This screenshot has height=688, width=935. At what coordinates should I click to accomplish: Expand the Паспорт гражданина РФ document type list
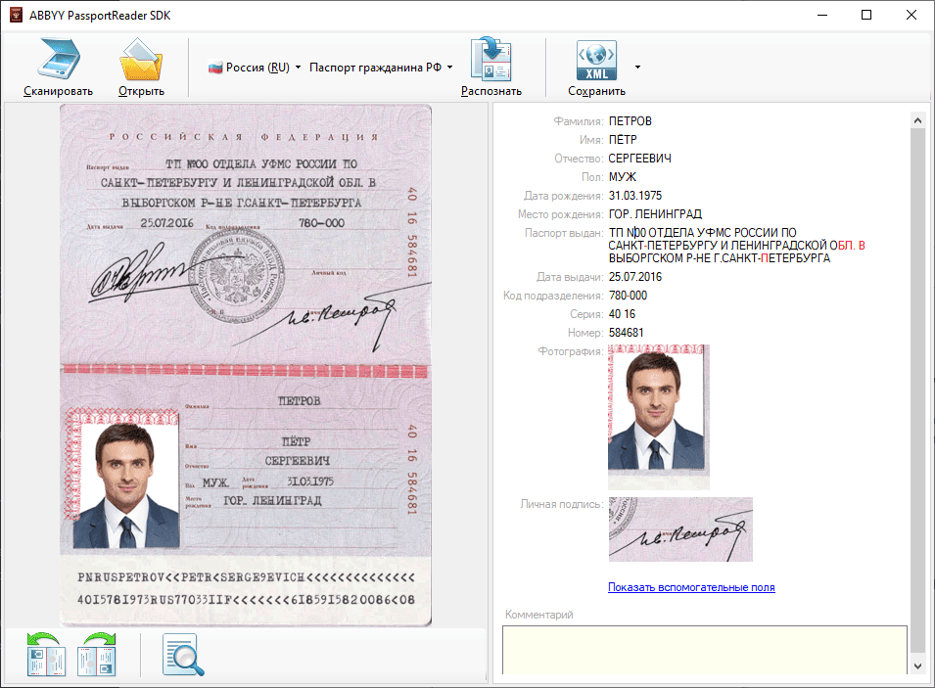[381, 68]
